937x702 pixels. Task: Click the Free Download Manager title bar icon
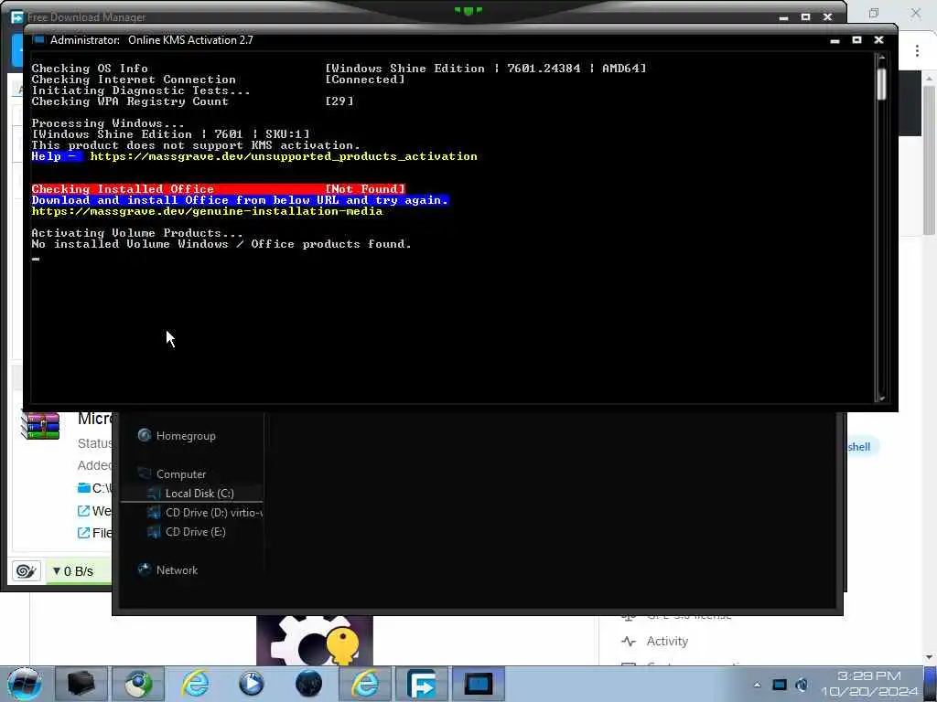tap(17, 17)
